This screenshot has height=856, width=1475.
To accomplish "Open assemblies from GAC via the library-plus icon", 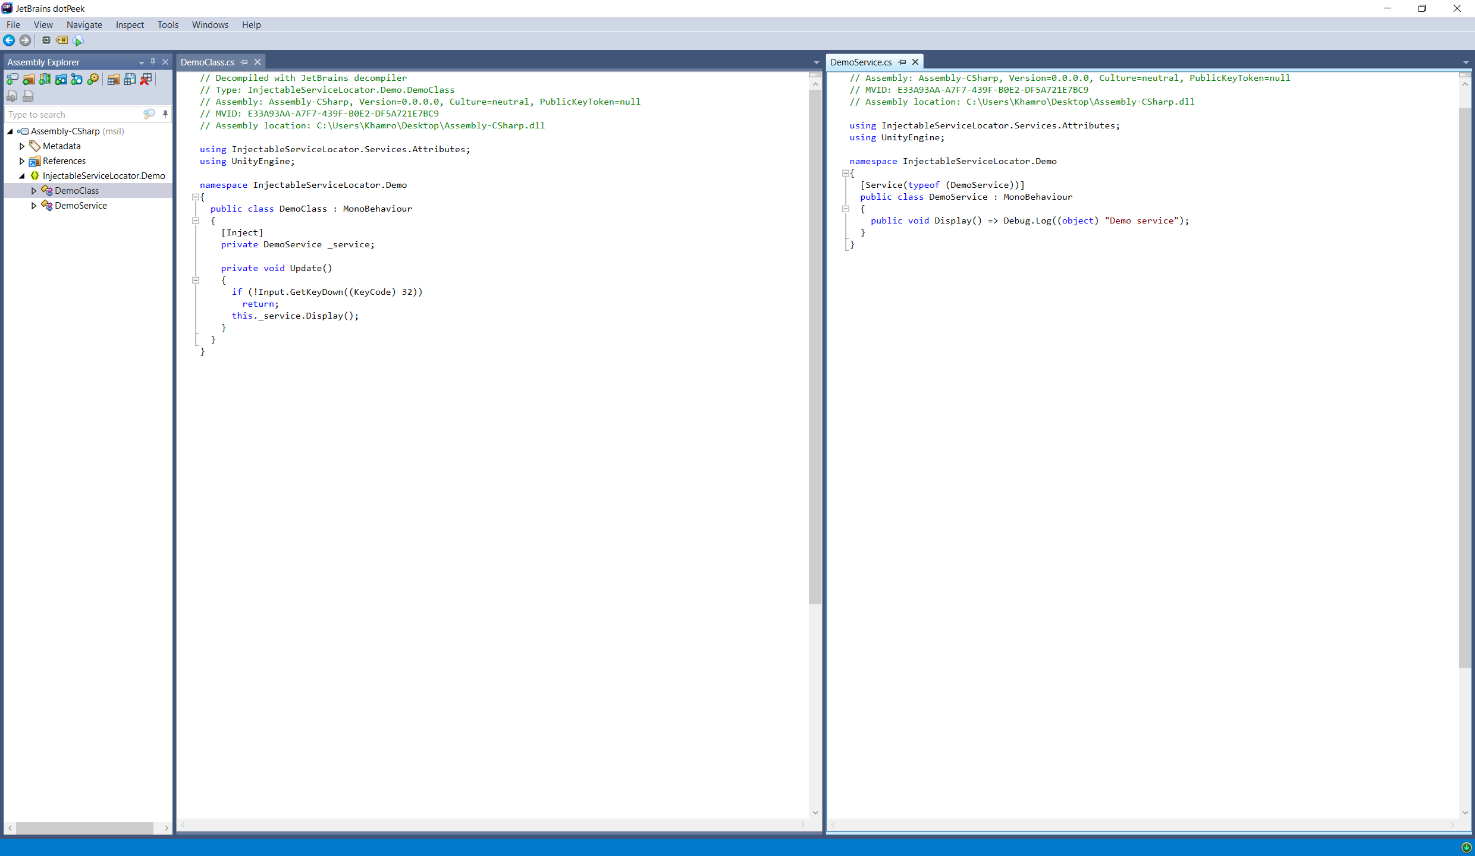I will [45, 79].
